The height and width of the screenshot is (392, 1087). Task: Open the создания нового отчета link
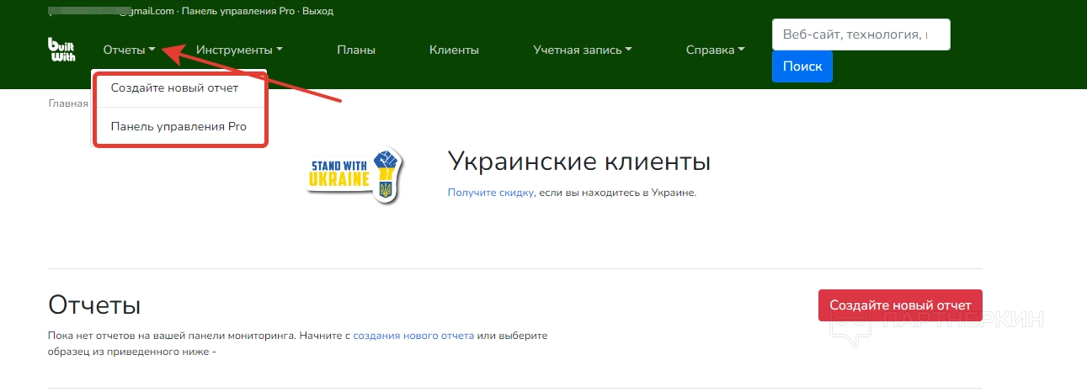[413, 336]
